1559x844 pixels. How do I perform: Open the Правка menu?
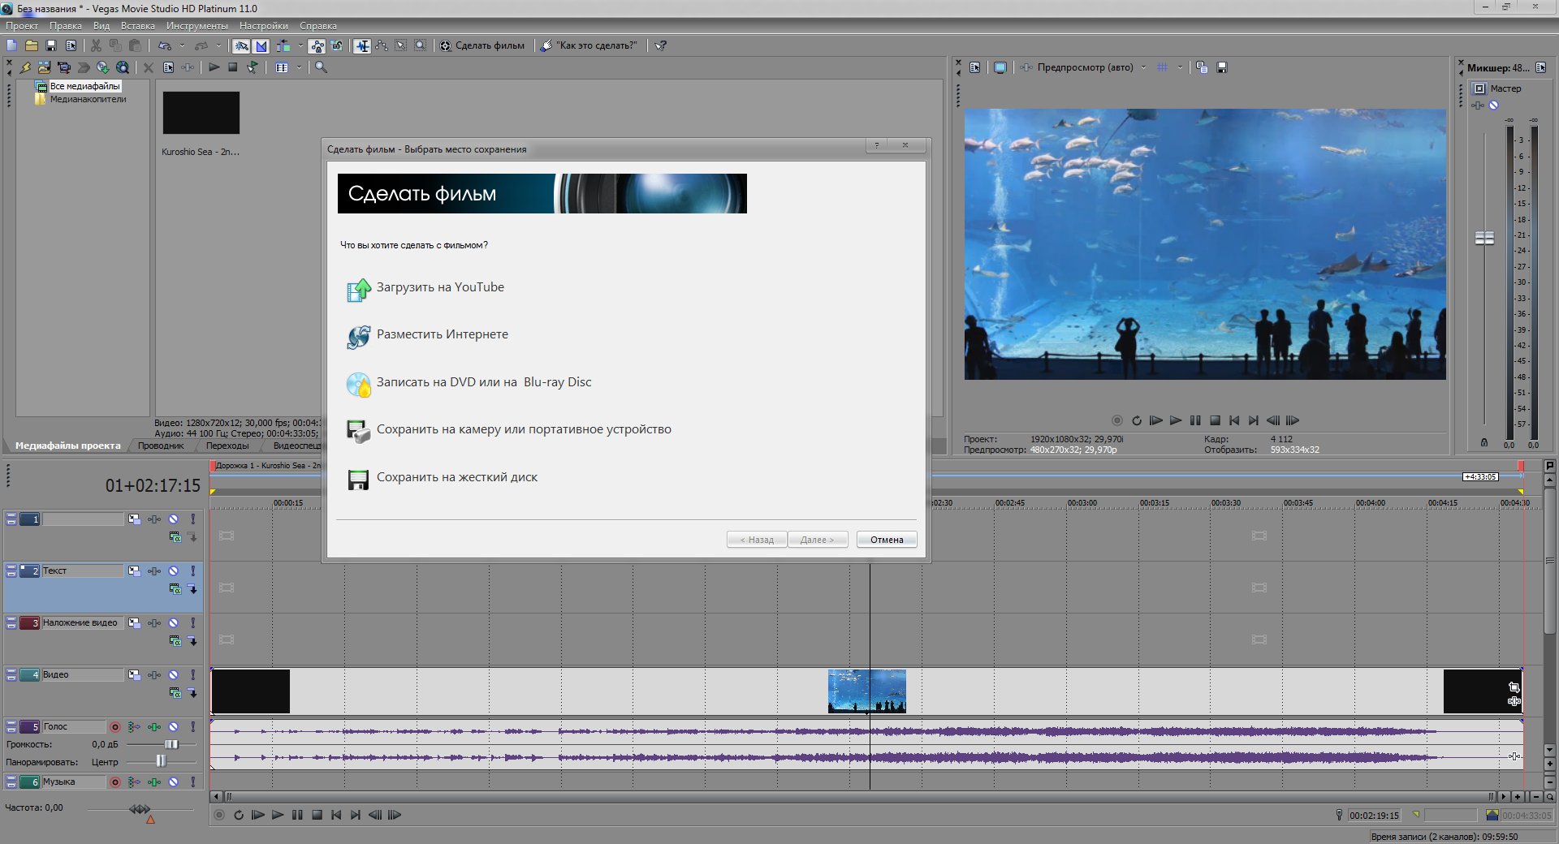pos(66,26)
